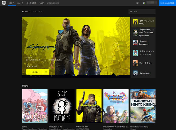Image resolution: width=176 pixels, height=130 pixels.
Task: Open the よくある質問 menu item
Action: 31,3
